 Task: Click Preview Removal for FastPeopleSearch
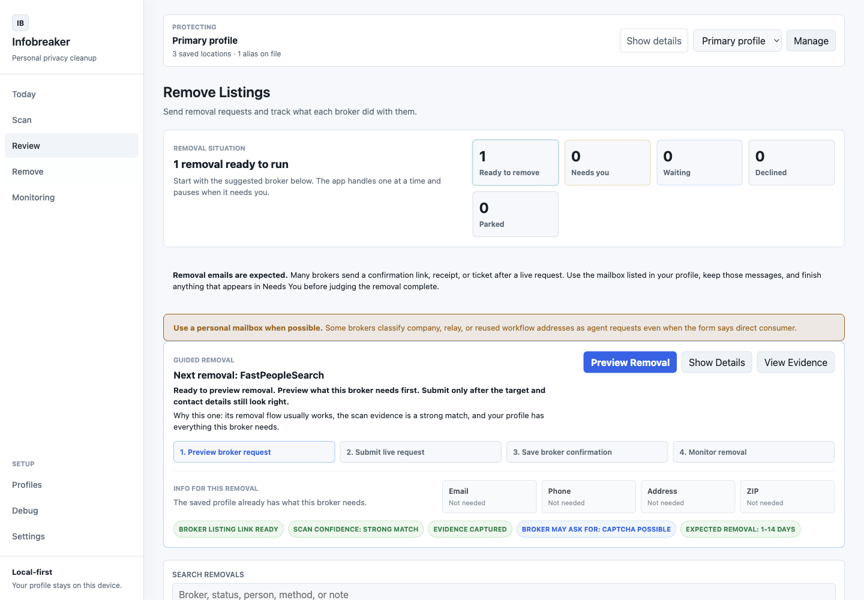[x=630, y=362]
